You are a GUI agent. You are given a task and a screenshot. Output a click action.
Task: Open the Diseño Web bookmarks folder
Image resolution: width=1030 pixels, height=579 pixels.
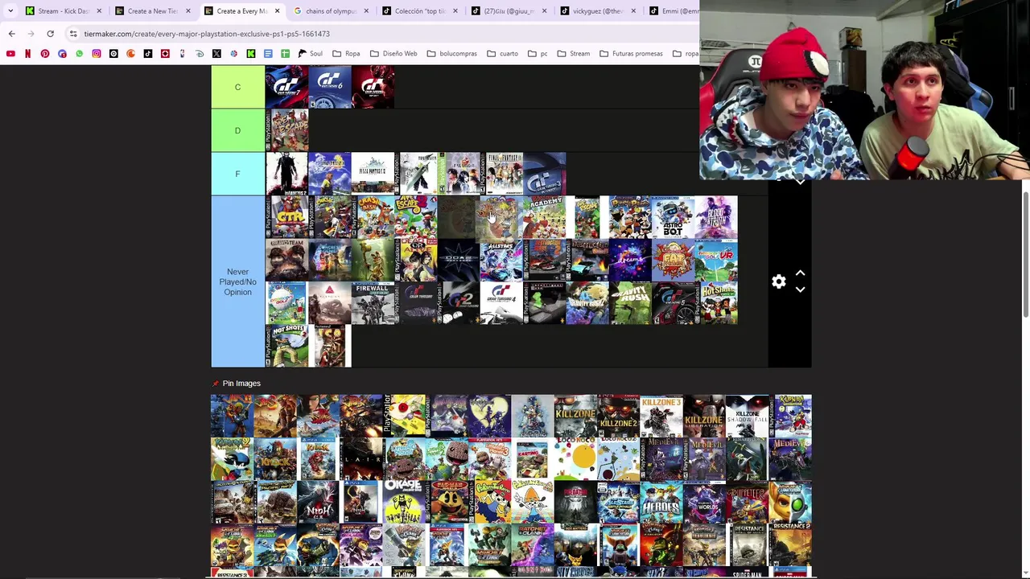(393, 54)
